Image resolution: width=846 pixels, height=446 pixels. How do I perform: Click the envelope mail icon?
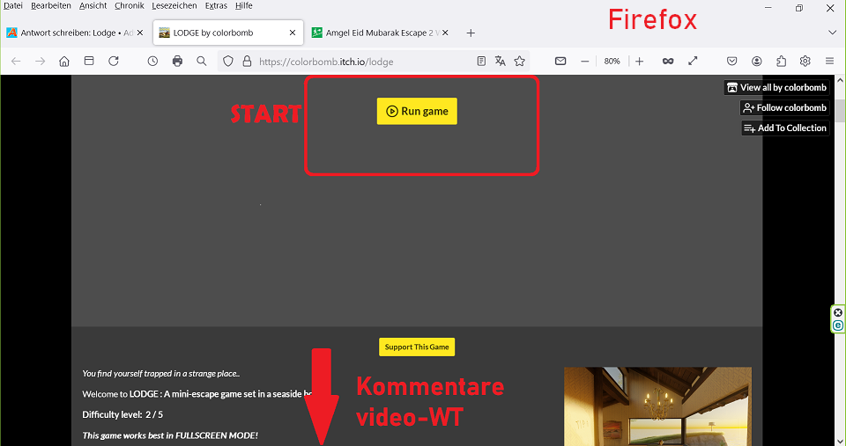tap(560, 62)
